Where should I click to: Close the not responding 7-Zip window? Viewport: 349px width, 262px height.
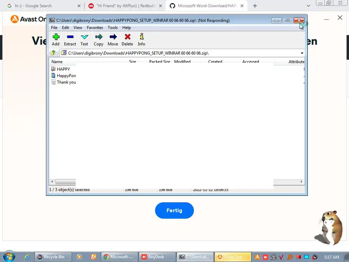click(299, 20)
